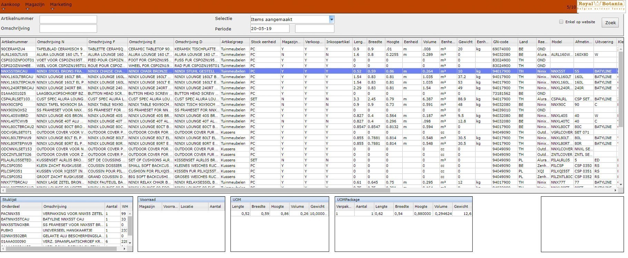
Task: Click the Periode start date field
Action: pyautogui.click(x=270, y=29)
